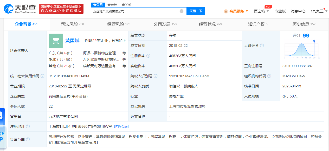Open 河源市福新物业管理 company link
This screenshot has height=151, width=329.
101,53
